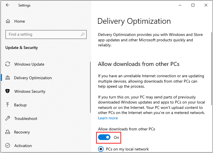
Task: Go to Home settings page
Action: [19, 21]
